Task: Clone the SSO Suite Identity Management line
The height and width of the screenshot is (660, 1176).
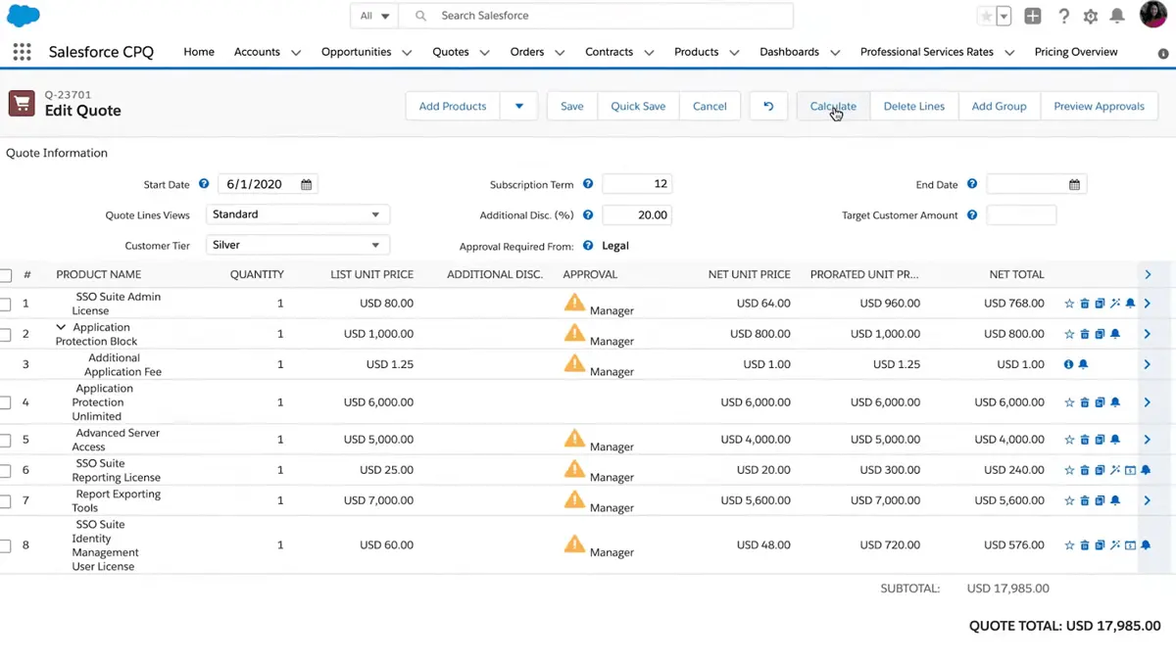Action: pos(1100,545)
